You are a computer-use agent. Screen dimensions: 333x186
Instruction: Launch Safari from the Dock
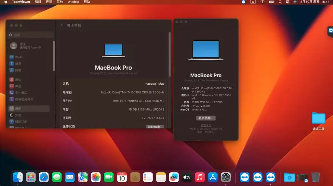click(44, 177)
